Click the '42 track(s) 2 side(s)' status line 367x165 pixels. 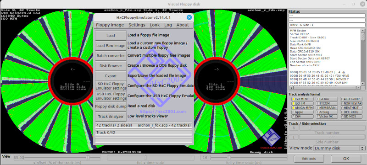[144, 125]
